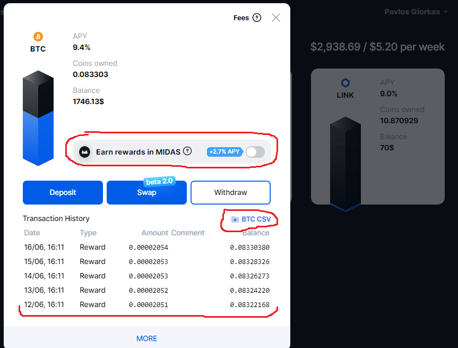The image size is (458, 348).
Task: Click balance value 0.08326273
Action: [x=250, y=276]
